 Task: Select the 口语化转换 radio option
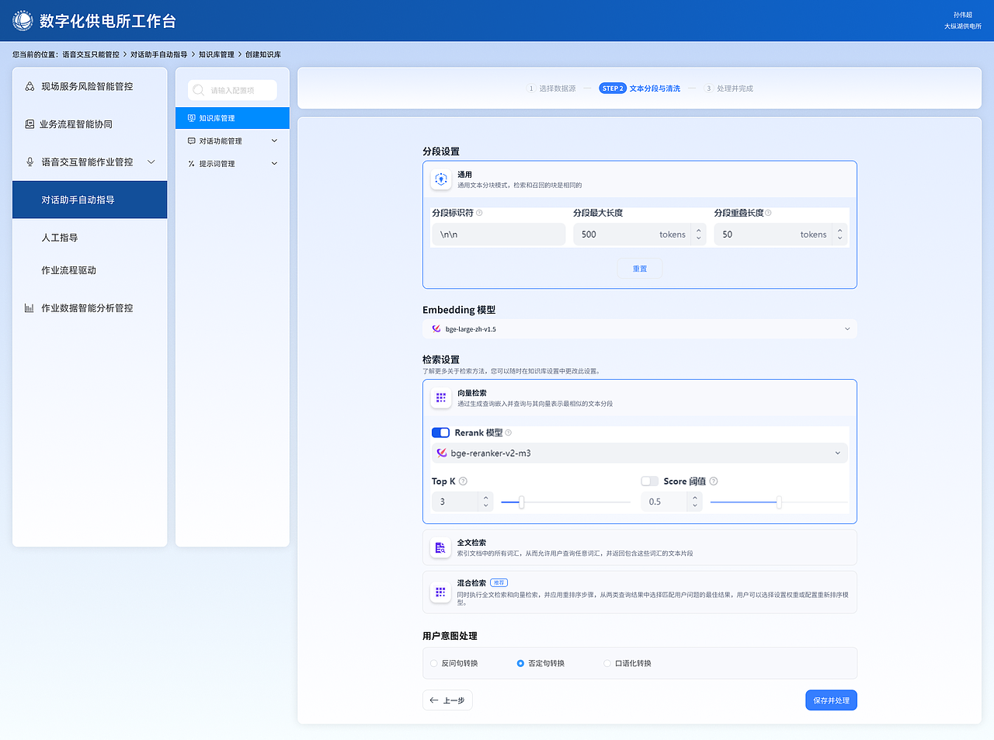click(x=607, y=663)
